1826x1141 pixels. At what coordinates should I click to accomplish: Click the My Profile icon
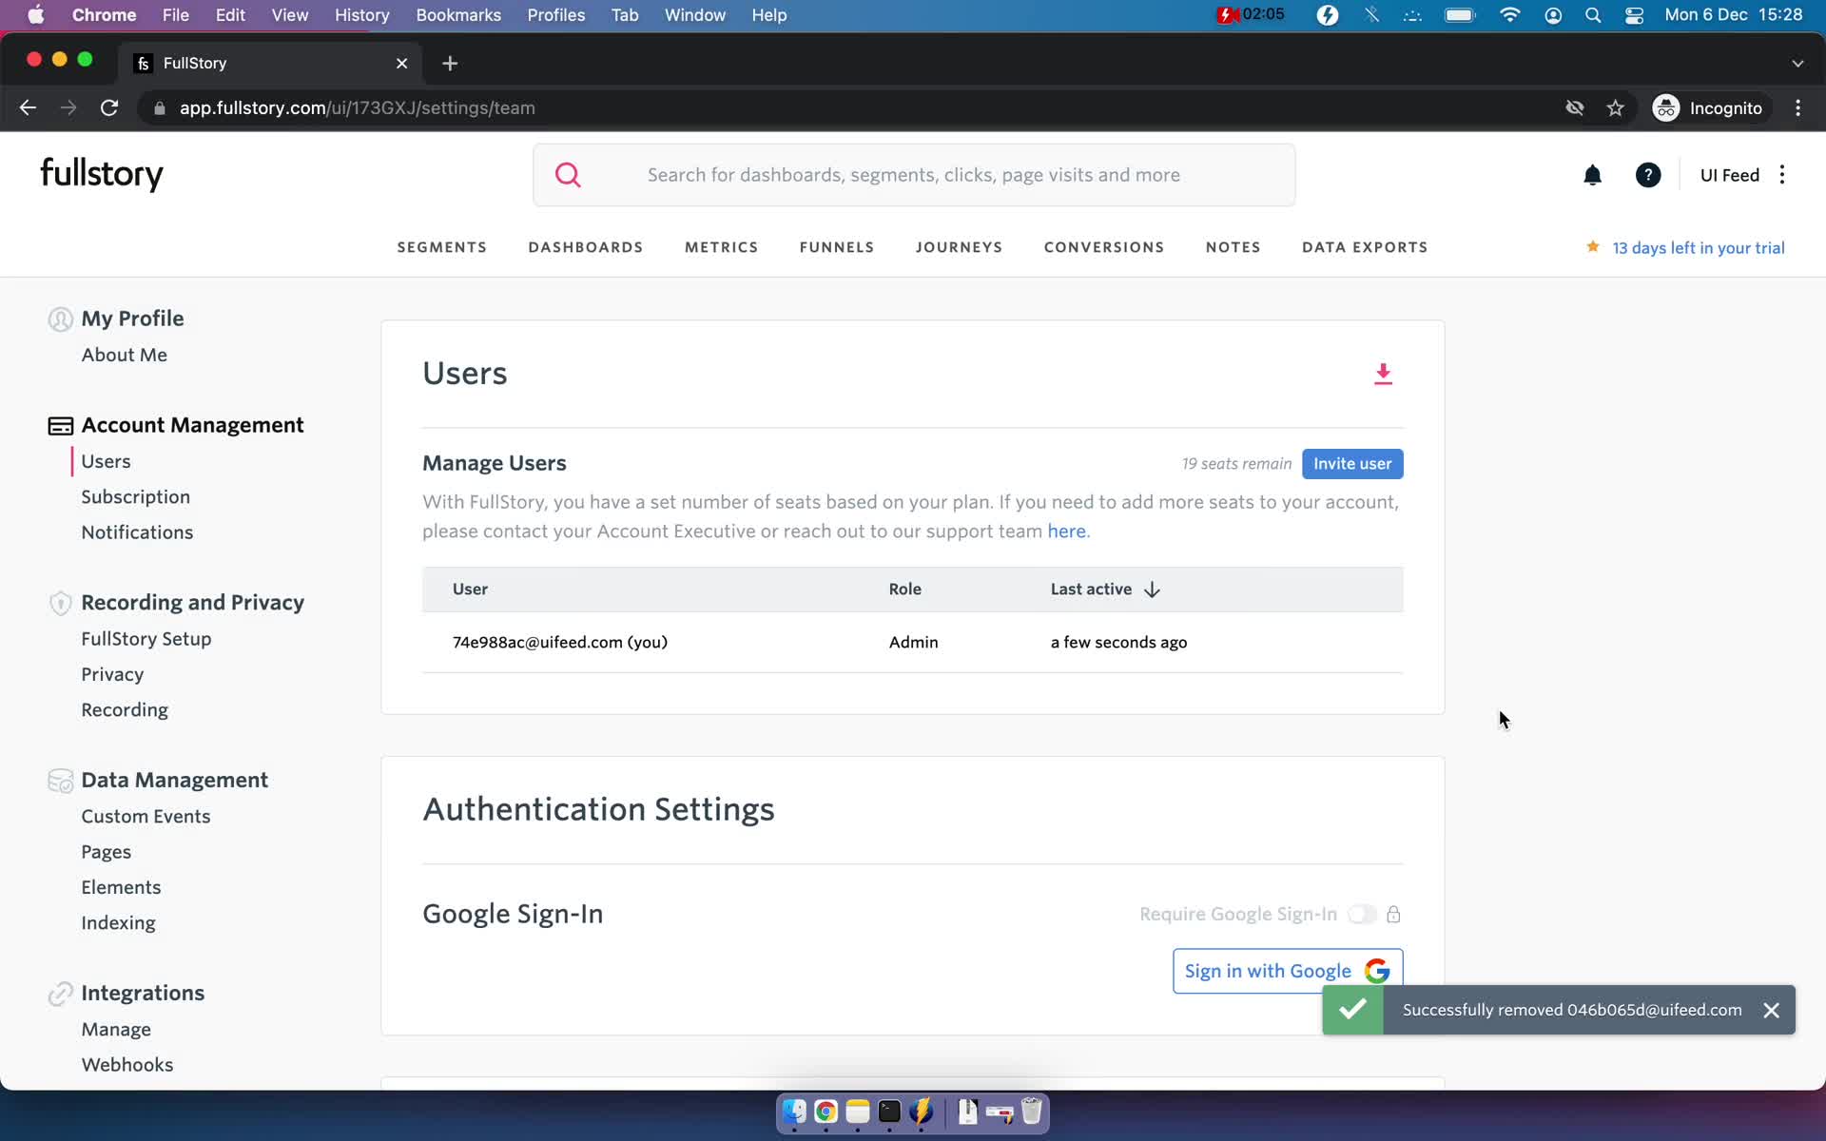(x=60, y=319)
